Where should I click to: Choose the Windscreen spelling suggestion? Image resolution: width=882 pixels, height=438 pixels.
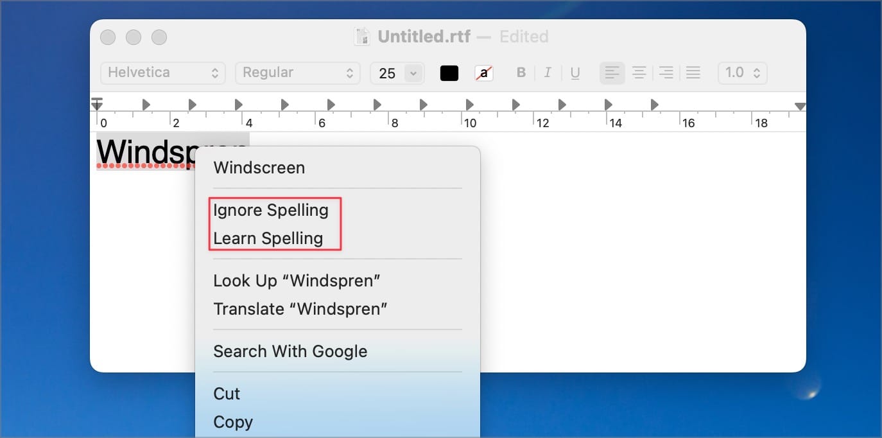click(x=259, y=168)
